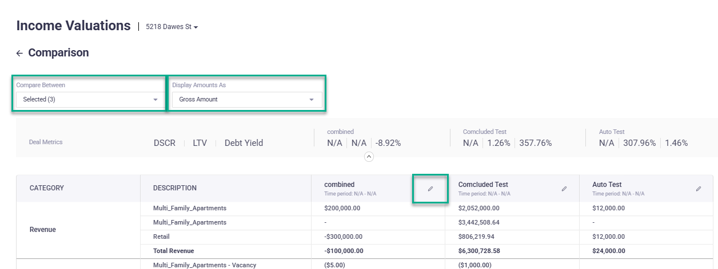Open the Display Amounts As dropdown
This screenshot has height=269, width=718.
(246, 99)
